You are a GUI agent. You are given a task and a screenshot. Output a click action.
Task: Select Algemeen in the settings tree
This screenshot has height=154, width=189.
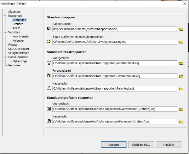coord(14,12)
